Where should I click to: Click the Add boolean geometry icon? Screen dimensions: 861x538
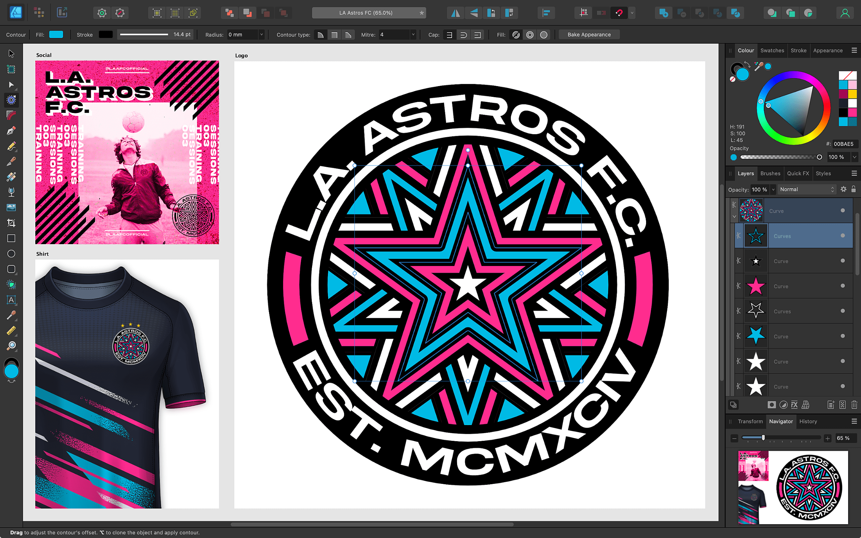pos(229,12)
